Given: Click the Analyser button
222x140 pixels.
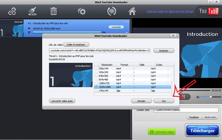Looking at the screenshot, I should (x=164, y=51).
